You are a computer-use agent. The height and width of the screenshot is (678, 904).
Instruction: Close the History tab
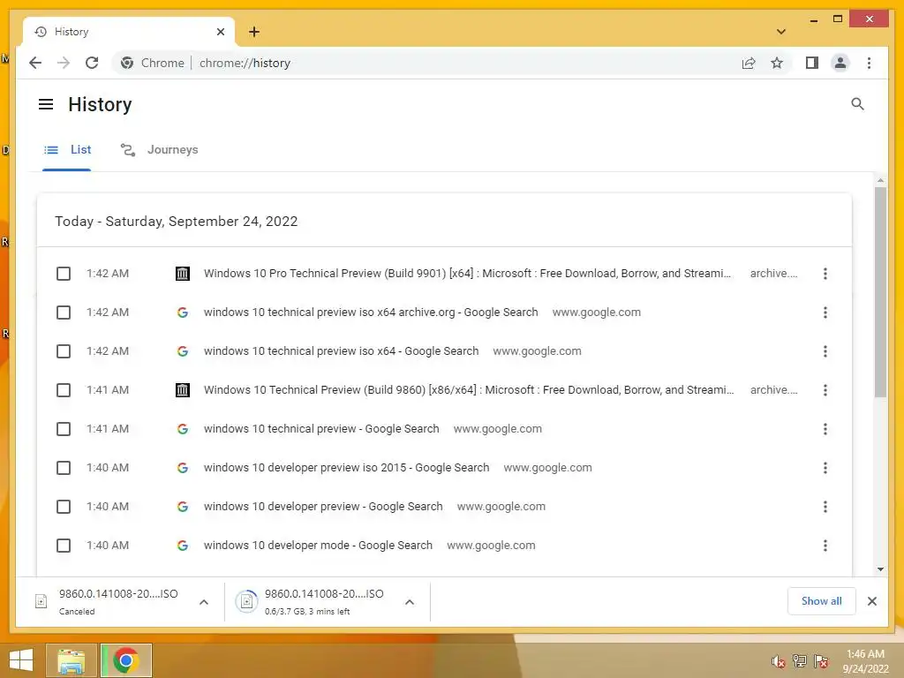(220, 32)
